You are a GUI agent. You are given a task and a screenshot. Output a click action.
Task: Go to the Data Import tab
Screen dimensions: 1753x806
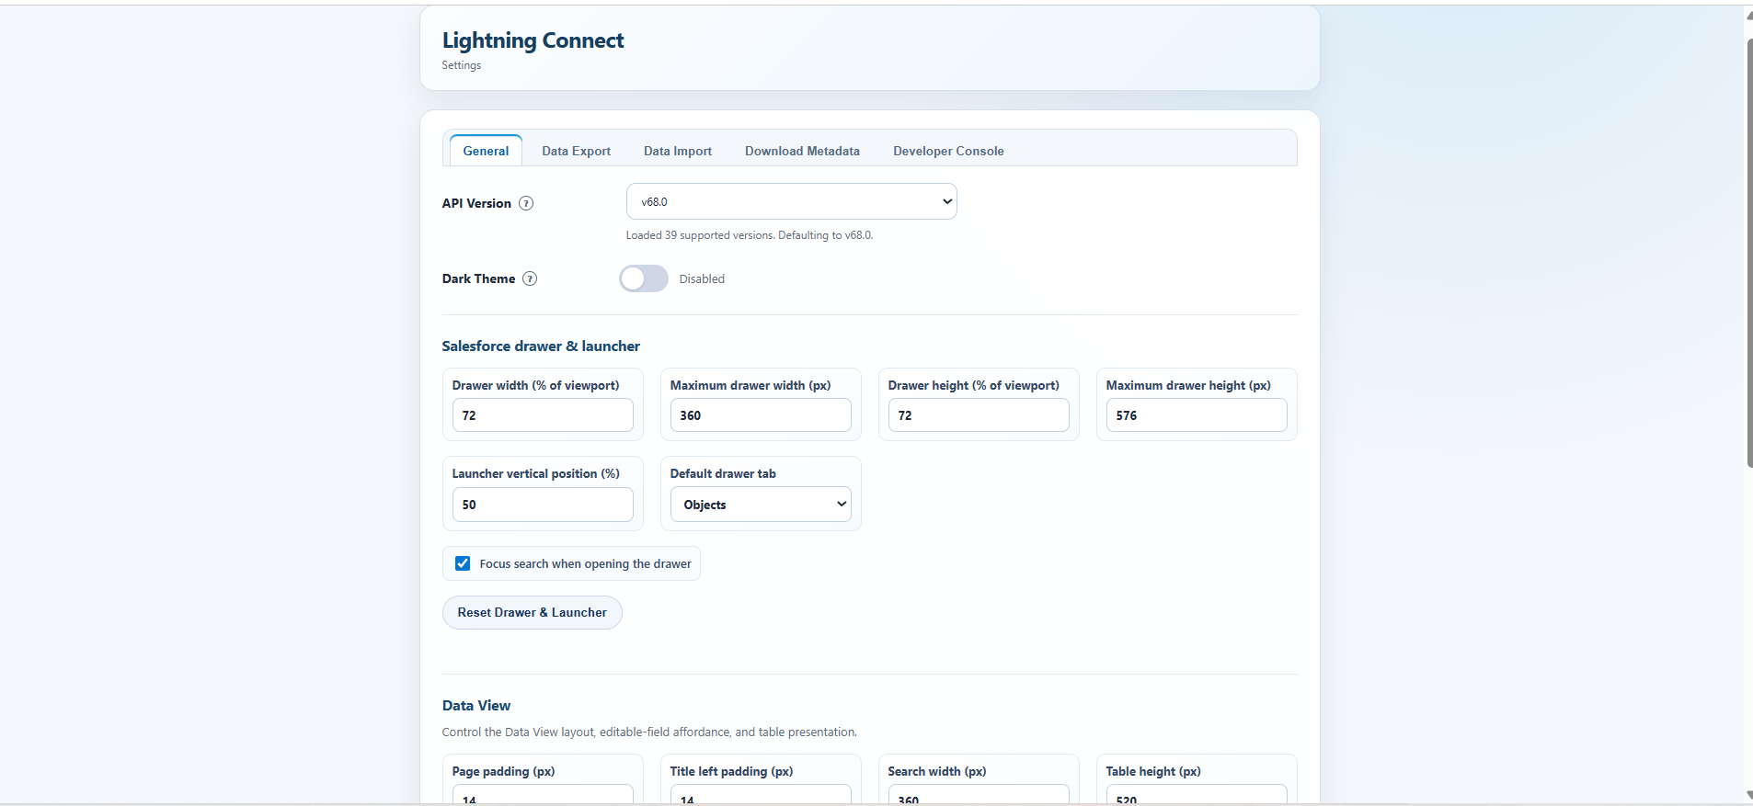point(678,151)
